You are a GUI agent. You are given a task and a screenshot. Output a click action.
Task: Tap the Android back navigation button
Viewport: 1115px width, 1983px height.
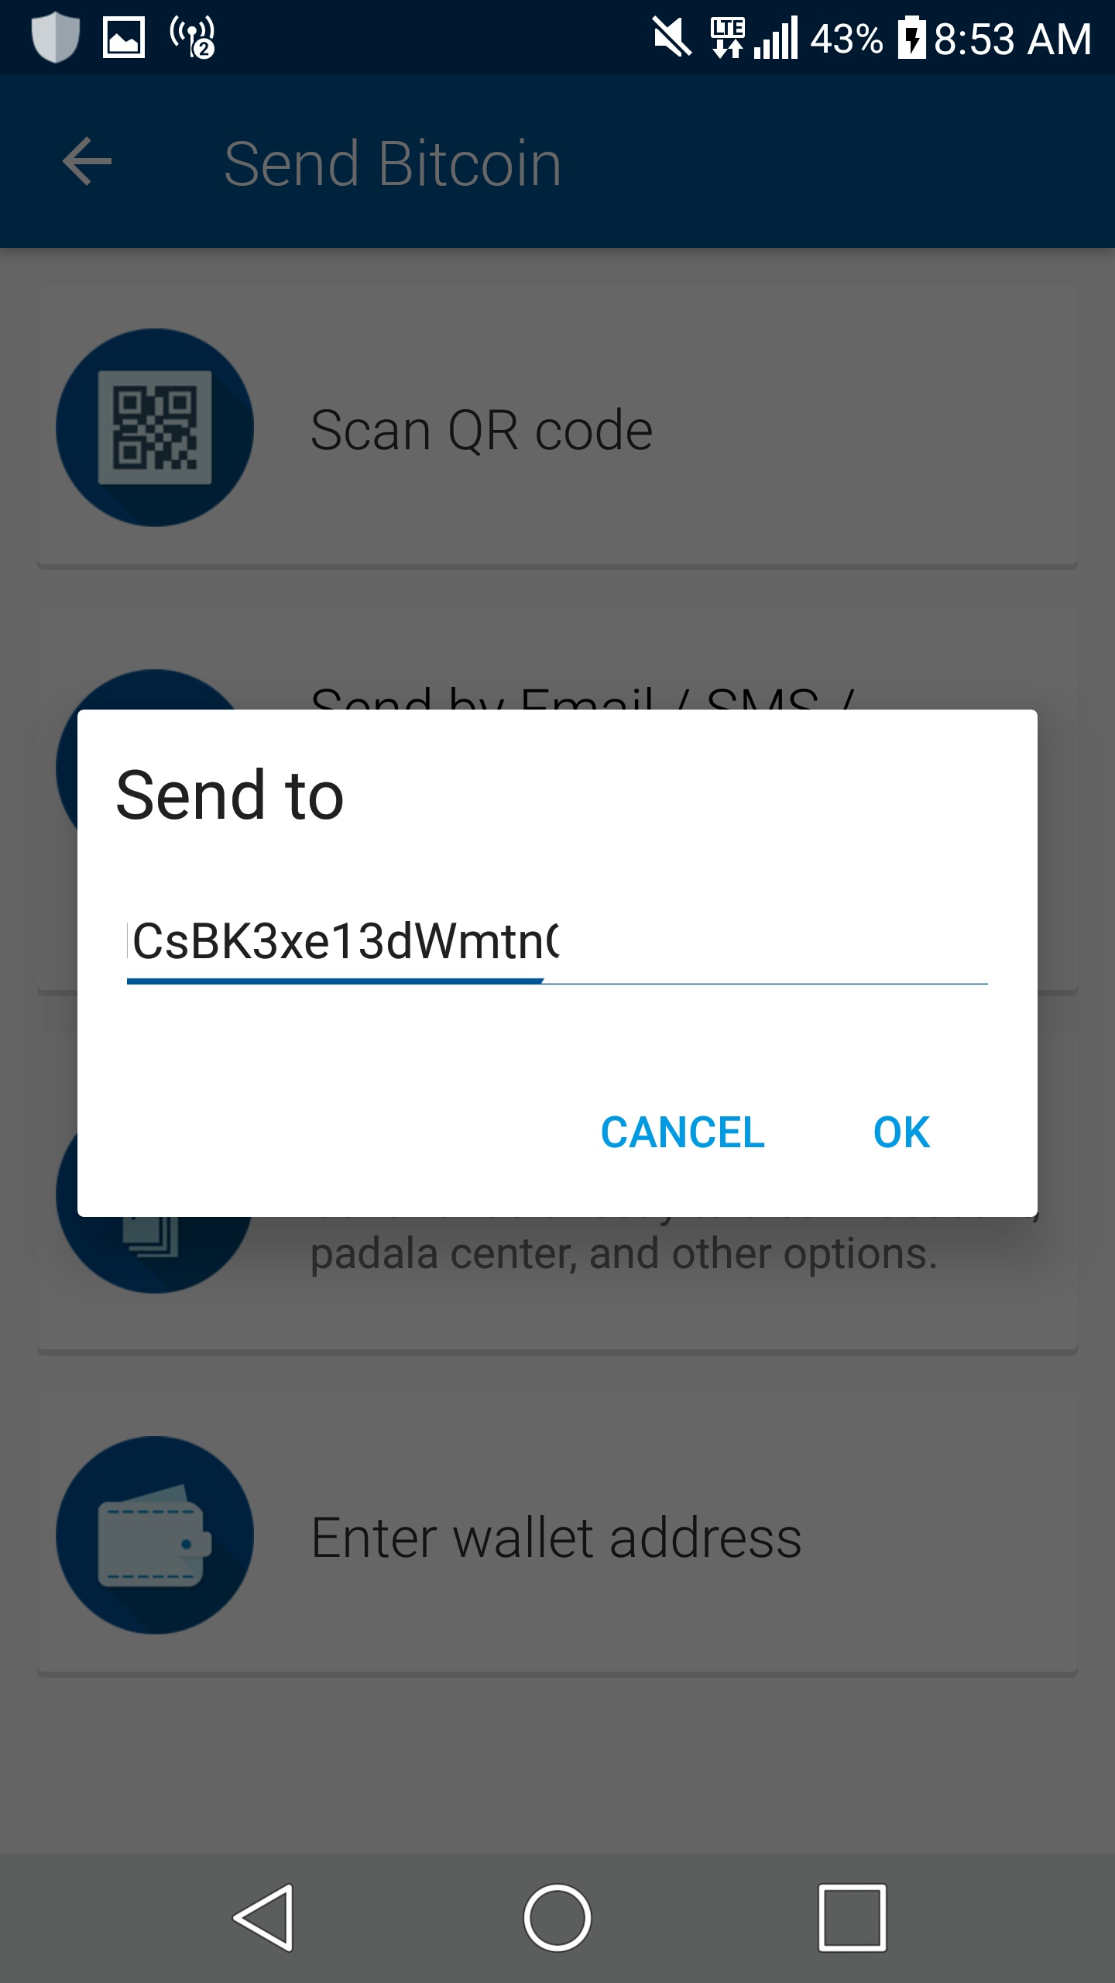(x=263, y=1918)
